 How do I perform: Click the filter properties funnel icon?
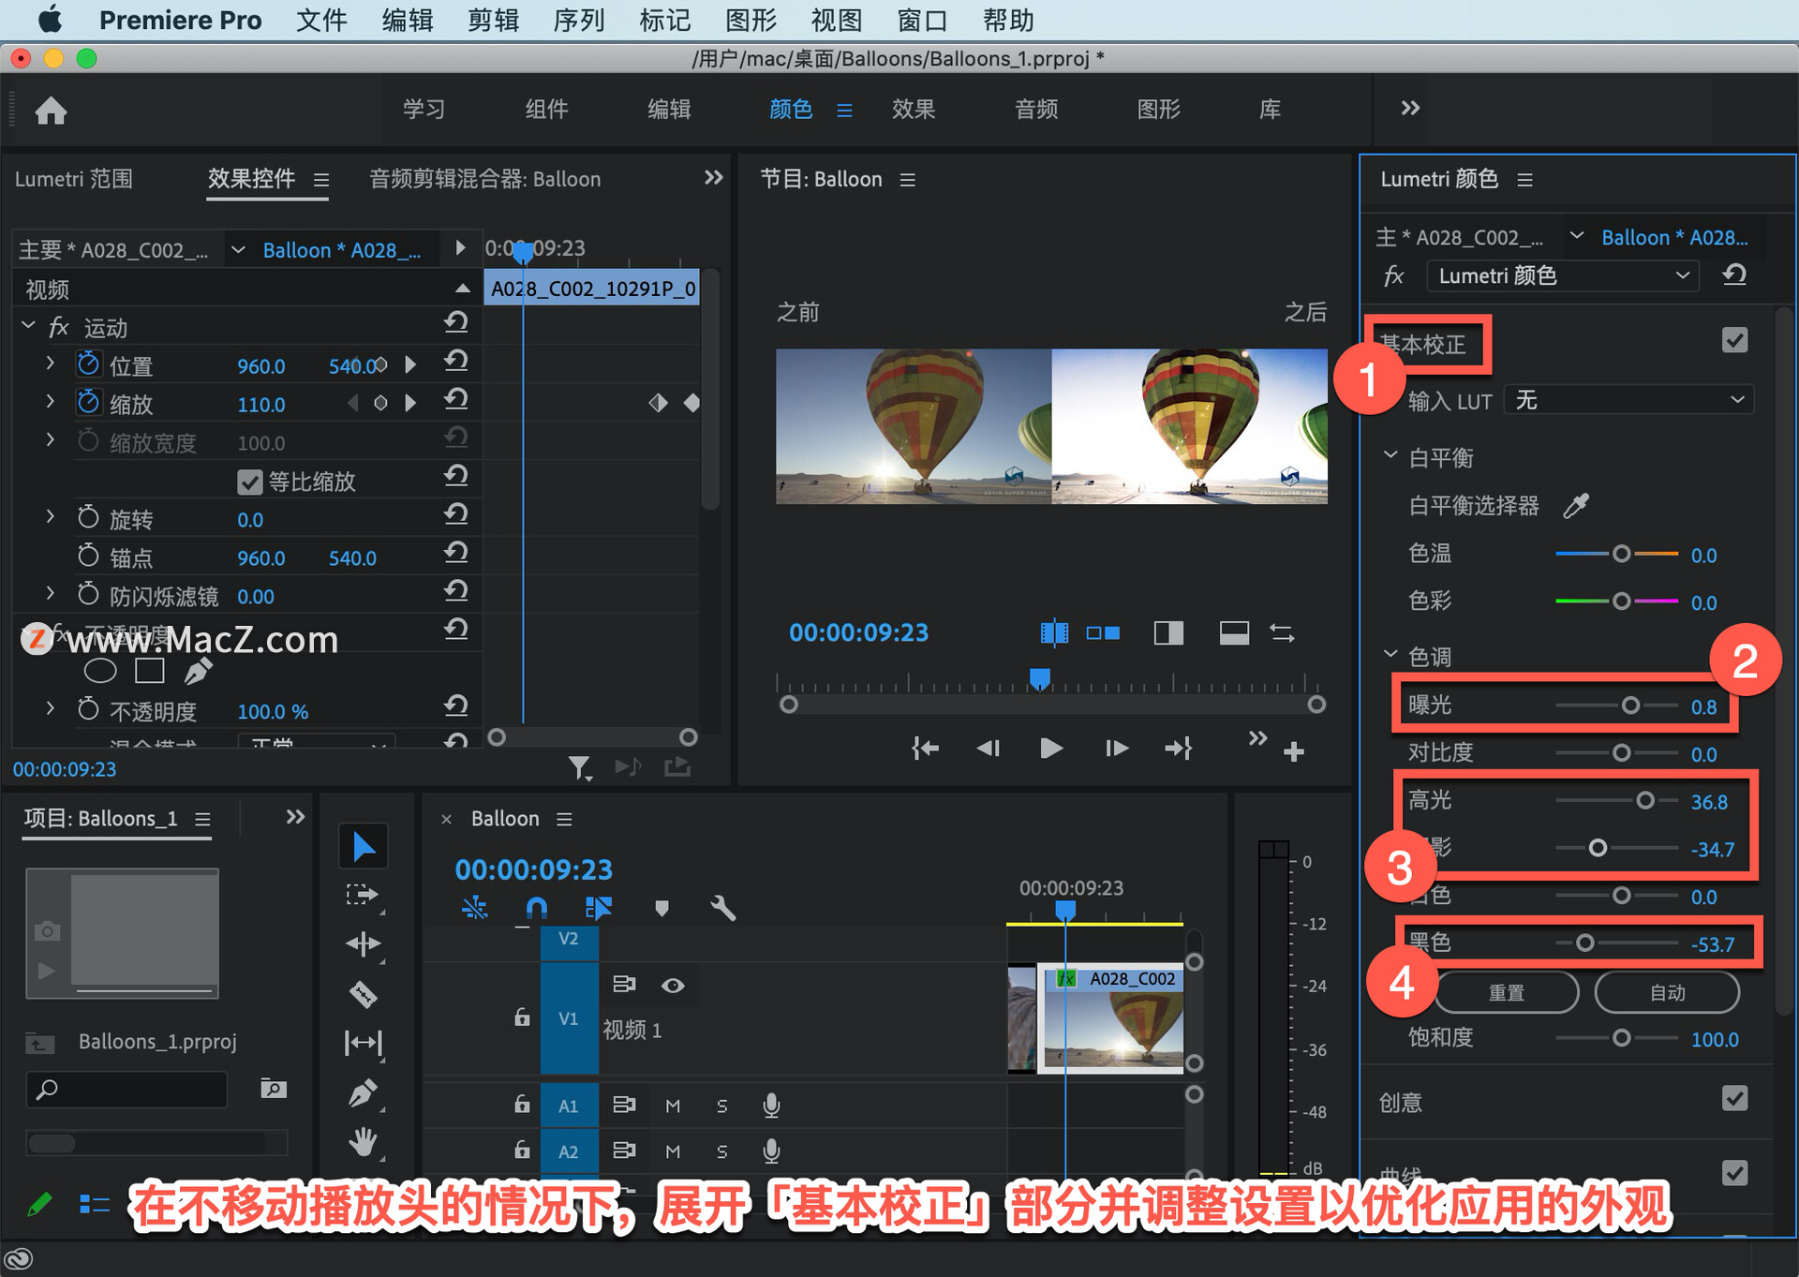pyautogui.click(x=580, y=768)
